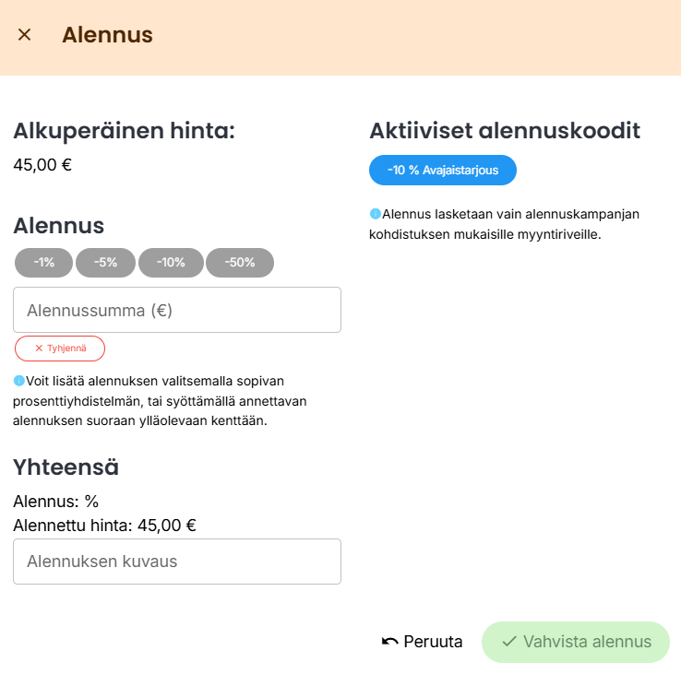Click into the Alennuksen kuvaus field
The height and width of the screenshot is (674, 681).
(x=177, y=562)
